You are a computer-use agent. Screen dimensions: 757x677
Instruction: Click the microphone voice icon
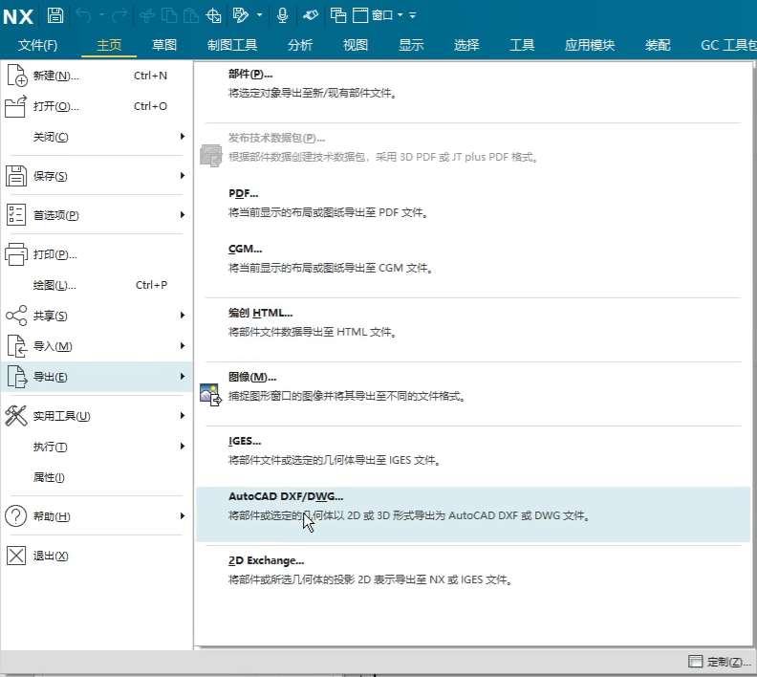282,15
